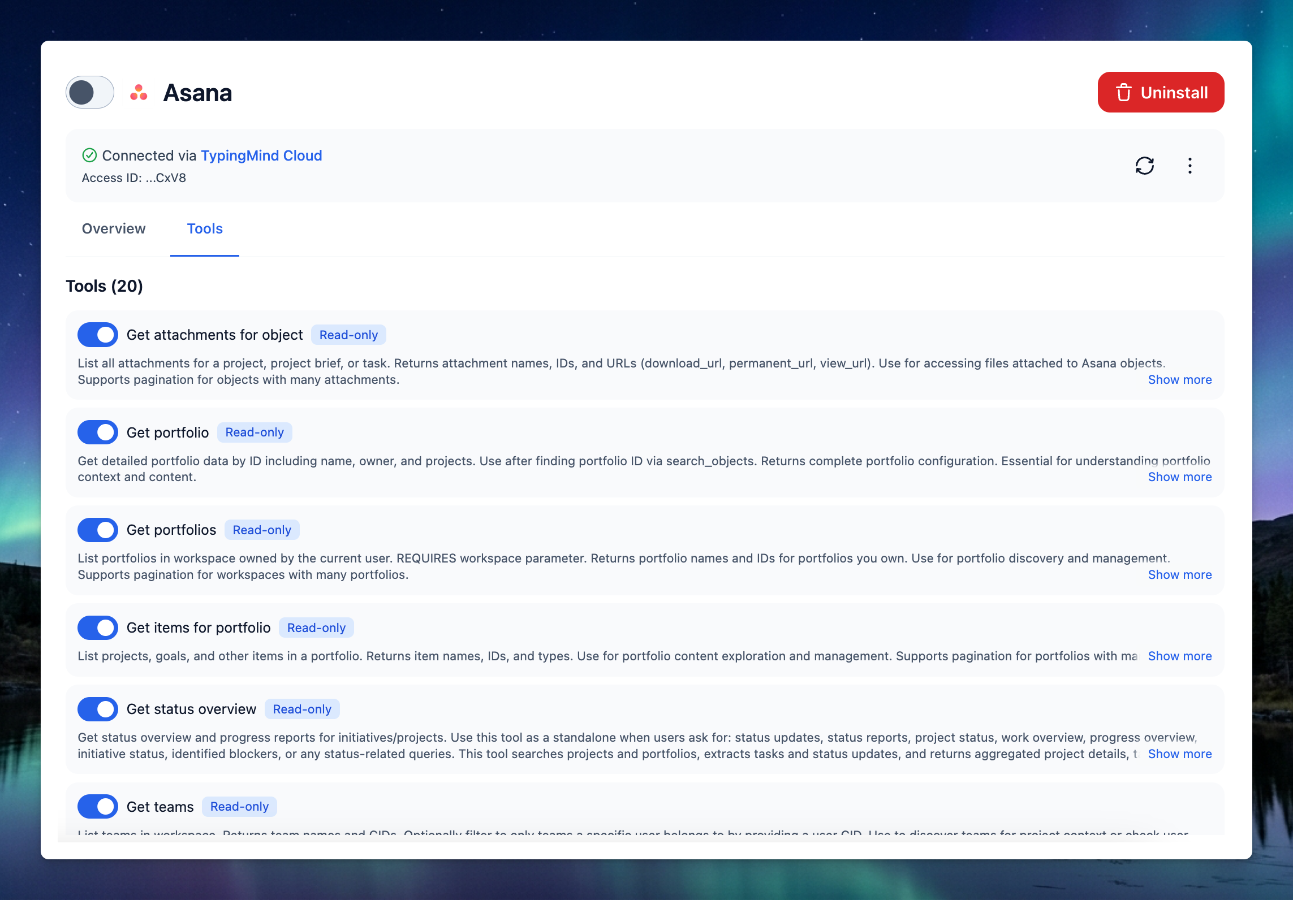The width and height of the screenshot is (1293, 900).
Task: Expand Get attachments description with Show more
Action: coord(1179,379)
